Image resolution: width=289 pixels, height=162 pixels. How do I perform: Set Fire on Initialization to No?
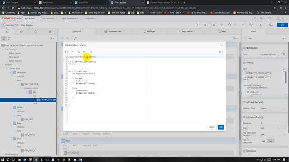pos(270,141)
